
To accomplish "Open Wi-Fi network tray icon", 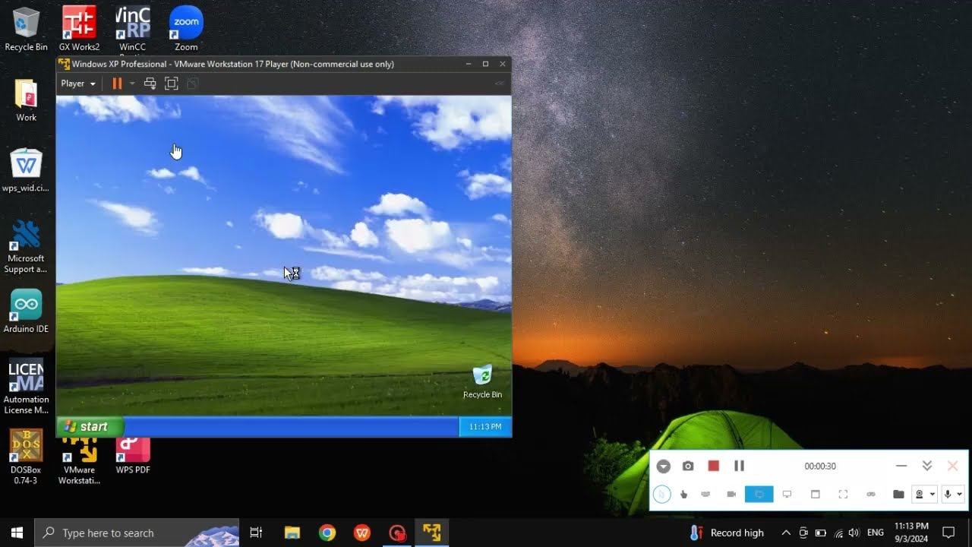I will pyautogui.click(x=838, y=533).
